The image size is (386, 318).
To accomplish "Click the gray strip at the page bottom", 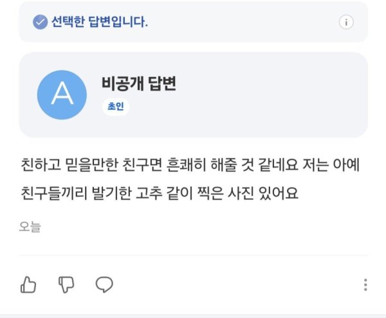I will [193, 316].
